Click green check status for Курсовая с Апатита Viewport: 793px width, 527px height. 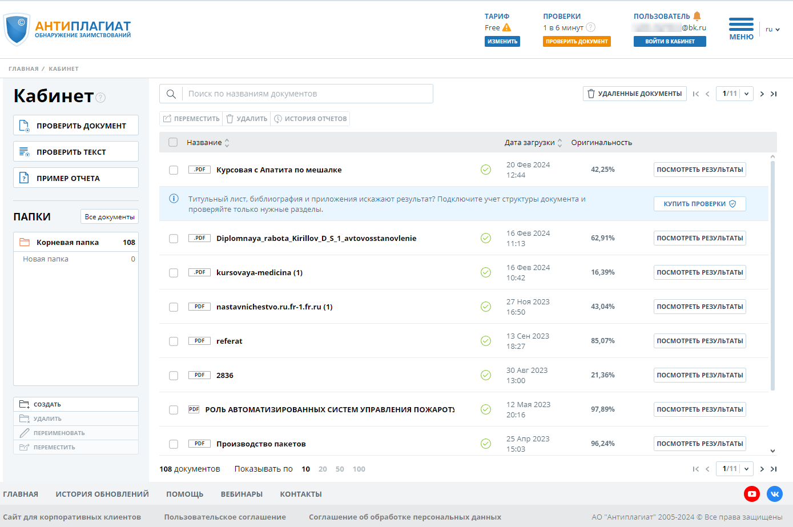click(x=486, y=170)
